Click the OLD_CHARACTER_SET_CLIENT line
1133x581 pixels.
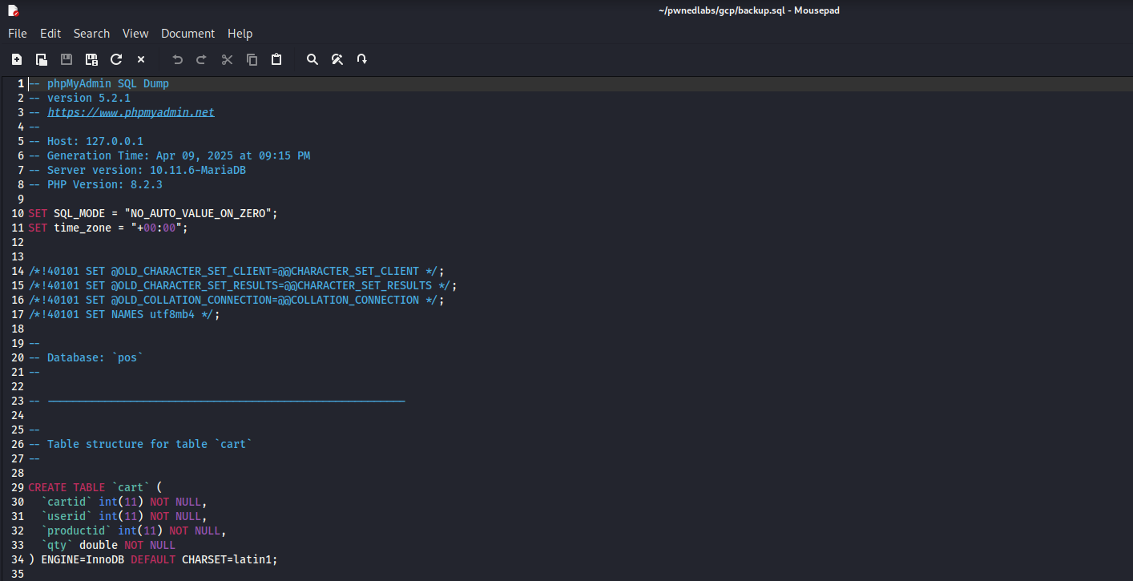coord(236,271)
